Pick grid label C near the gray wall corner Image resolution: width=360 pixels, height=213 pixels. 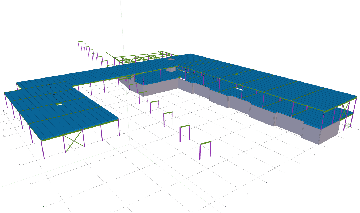[x=327, y=147]
